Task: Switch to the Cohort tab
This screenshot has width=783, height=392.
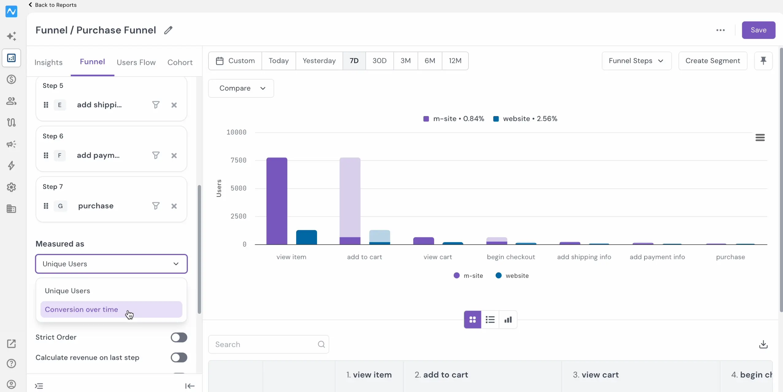Action: [x=180, y=62]
